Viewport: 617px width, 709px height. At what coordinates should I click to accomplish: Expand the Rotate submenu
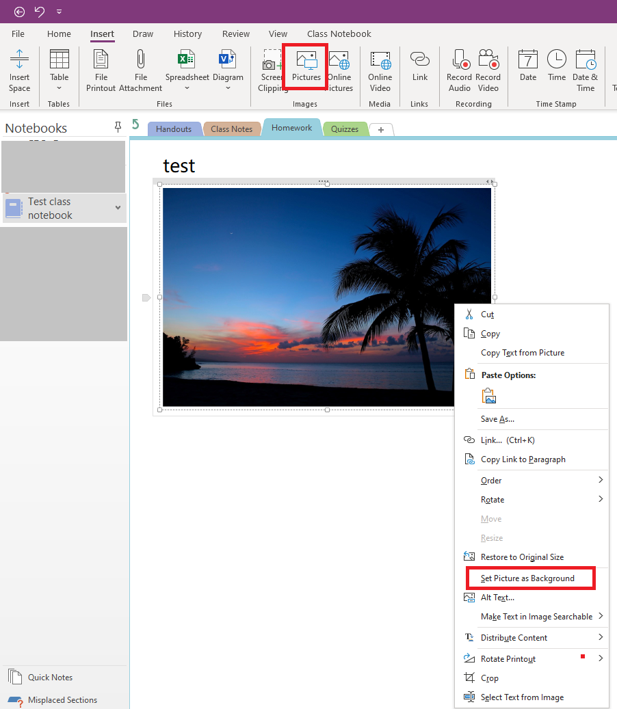click(x=532, y=500)
